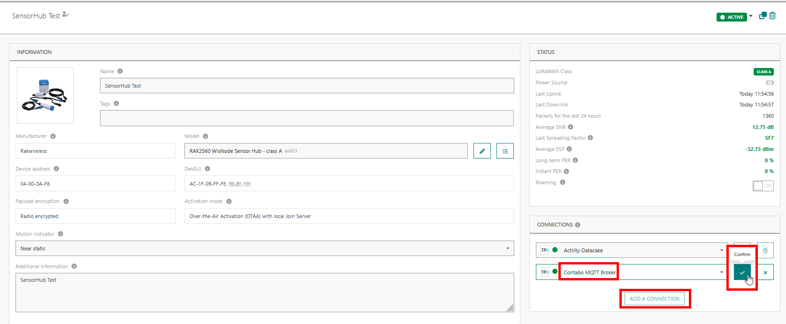
Task: Click the Last Downlink time Today 11:54:57
Action: 756,105
